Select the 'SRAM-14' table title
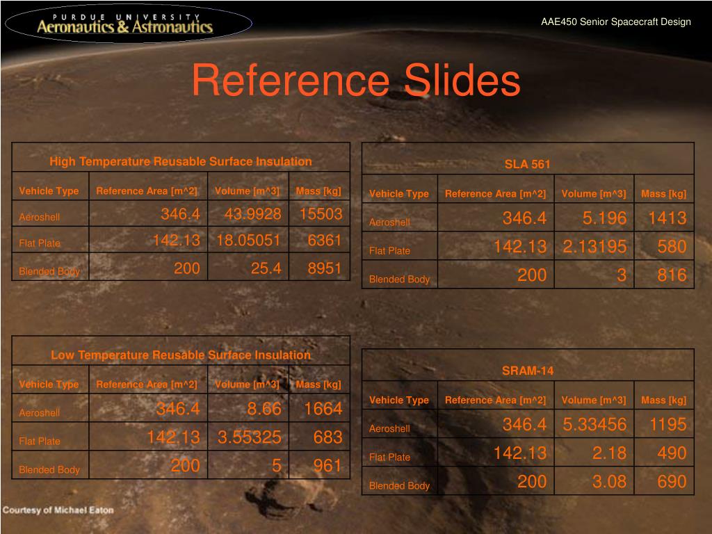Viewport: 712px width, 534px height. pyautogui.click(x=528, y=371)
